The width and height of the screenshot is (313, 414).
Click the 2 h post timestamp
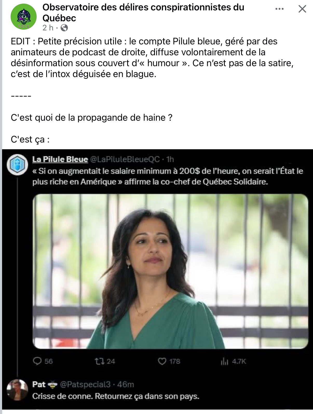coord(48,28)
